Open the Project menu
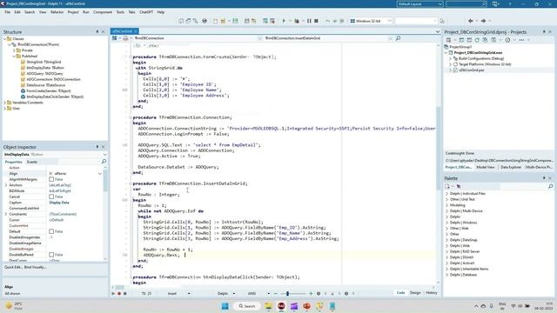557x313 pixels. (73, 12)
